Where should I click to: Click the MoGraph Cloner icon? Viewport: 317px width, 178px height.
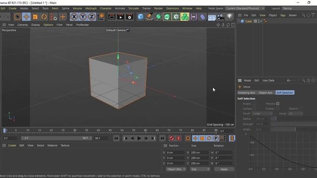tap(185, 17)
